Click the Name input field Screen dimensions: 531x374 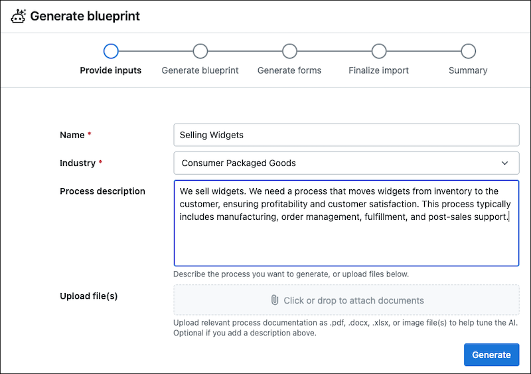pyautogui.click(x=346, y=135)
